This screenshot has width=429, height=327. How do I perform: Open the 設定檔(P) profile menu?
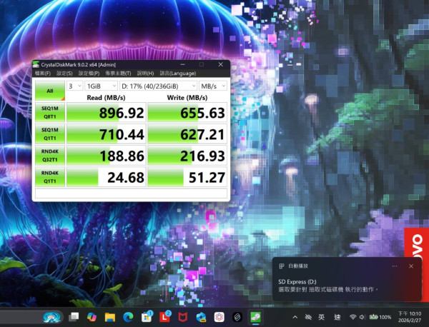[x=89, y=74]
